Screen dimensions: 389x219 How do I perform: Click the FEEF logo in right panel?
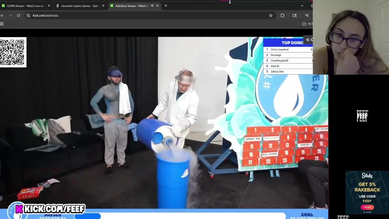pyautogui.click(x=362, y=116)
